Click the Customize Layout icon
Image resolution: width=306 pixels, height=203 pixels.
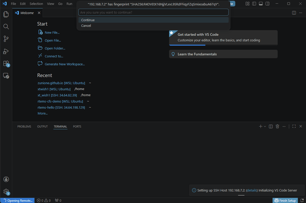click(247, 4)
